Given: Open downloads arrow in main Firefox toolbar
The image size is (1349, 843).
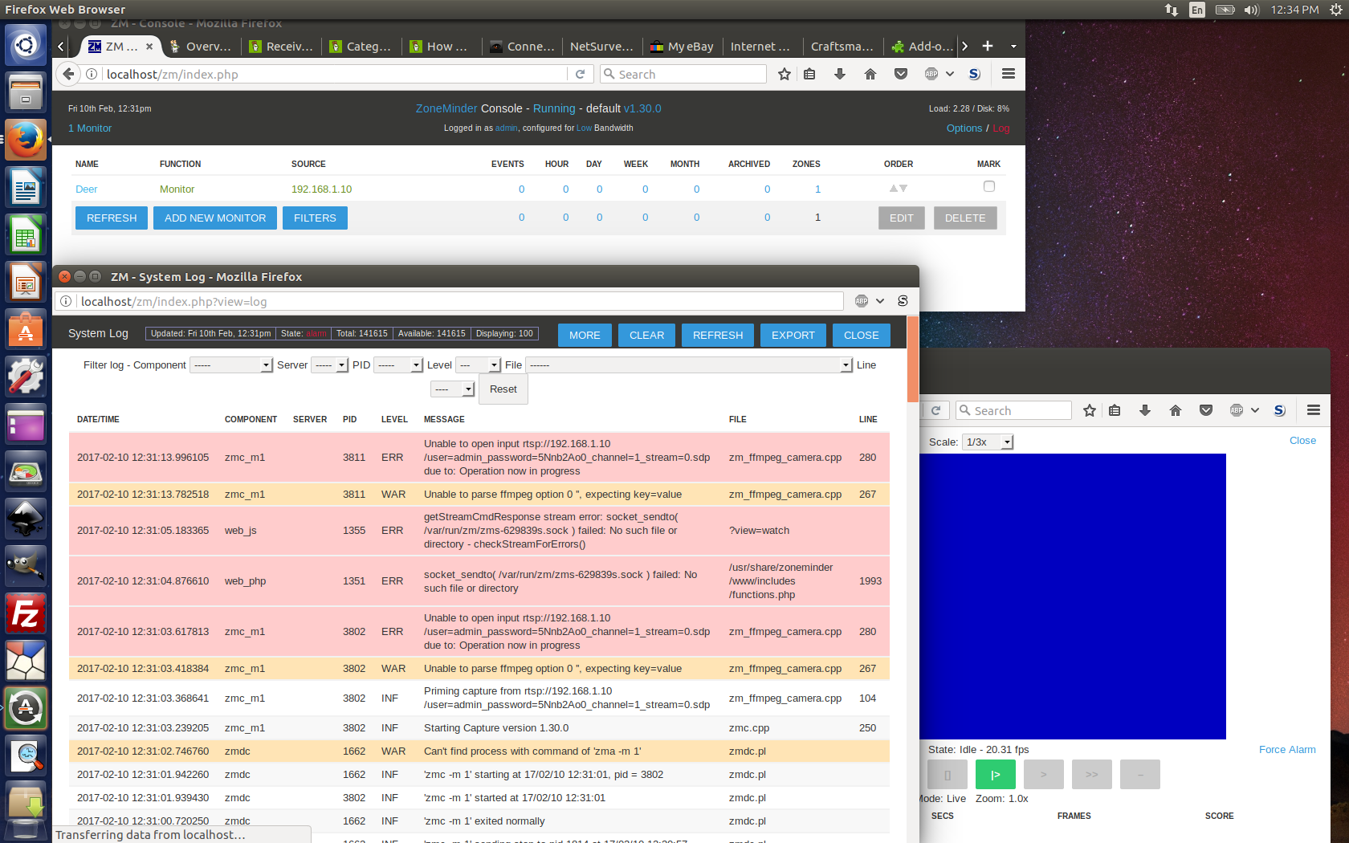Looking at the screenshot, I should click(840, 74).
